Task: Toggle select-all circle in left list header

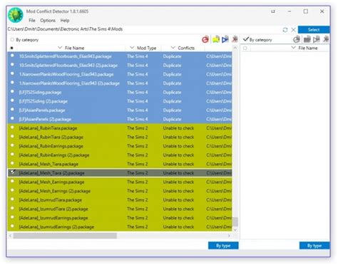Action: pyautogui.click(x=11, y=48)
